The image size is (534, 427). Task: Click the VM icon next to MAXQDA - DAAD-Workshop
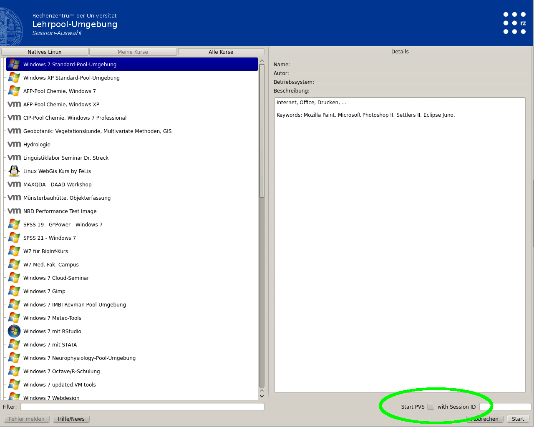point(14,184)
